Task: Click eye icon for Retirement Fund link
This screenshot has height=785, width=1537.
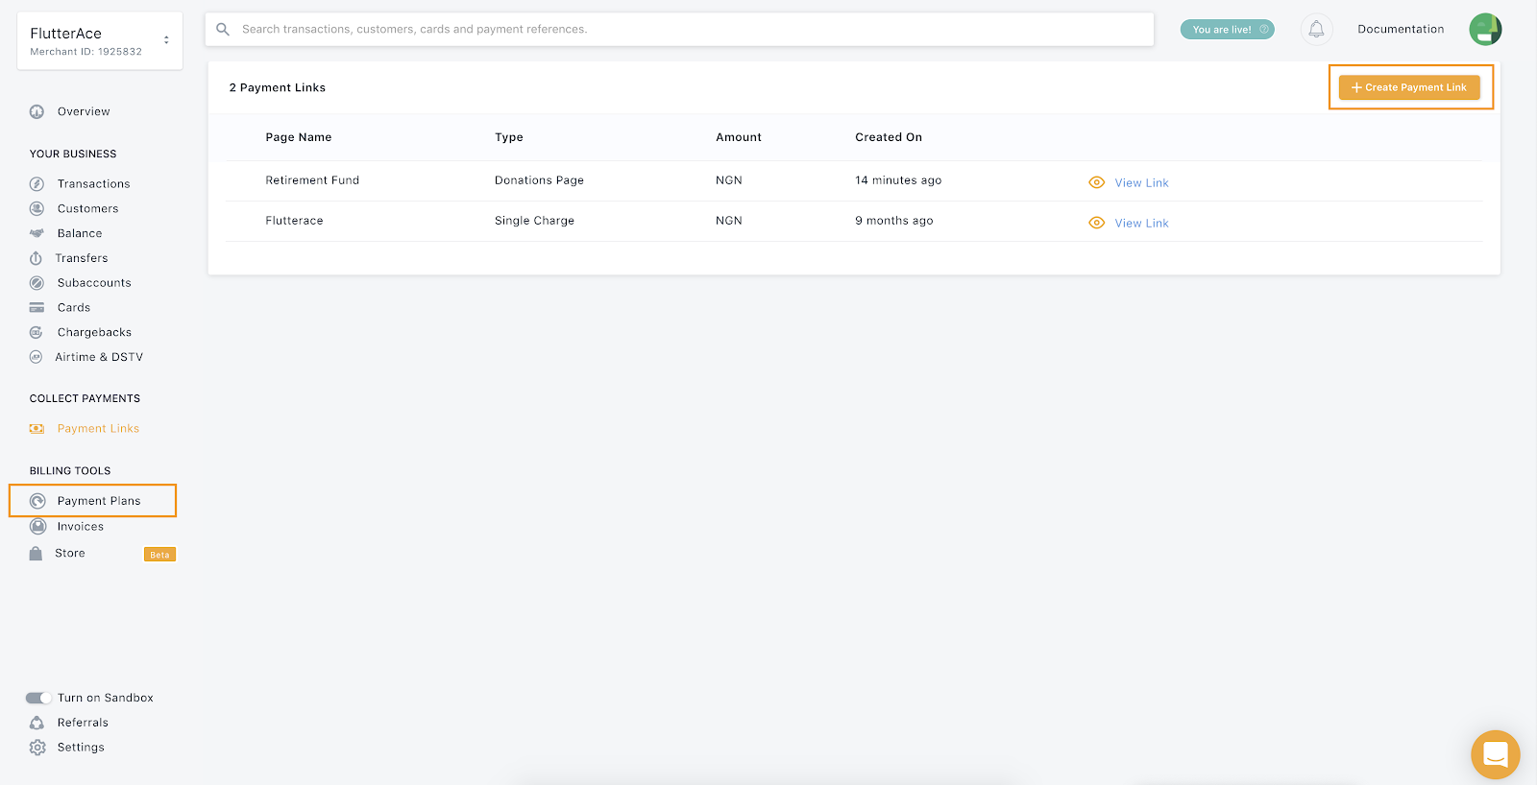Action: (x=1096, y=182)
